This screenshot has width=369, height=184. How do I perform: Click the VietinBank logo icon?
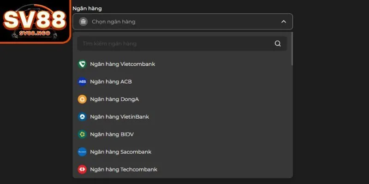pyautogui.click(x=82, y=117)
